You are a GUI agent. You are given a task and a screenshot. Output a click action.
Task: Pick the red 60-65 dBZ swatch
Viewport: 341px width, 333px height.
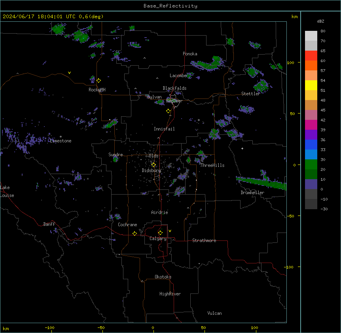(311, 55)
